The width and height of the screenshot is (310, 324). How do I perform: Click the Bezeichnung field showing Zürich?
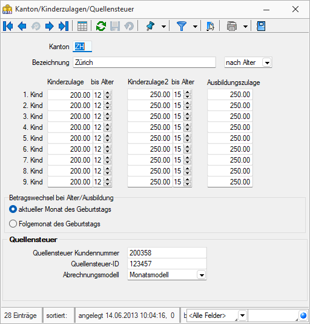(x=144, y=62)
